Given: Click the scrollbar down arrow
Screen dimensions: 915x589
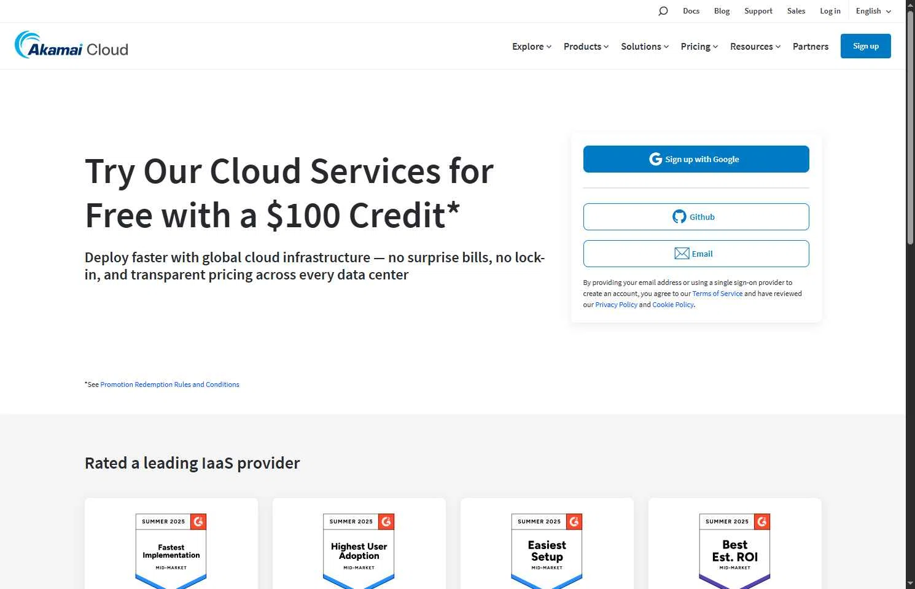Looking at the screenshot, I should point(910,583).
